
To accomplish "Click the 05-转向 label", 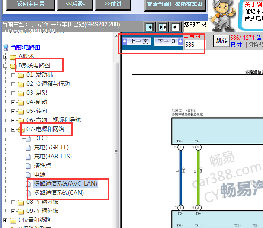I will (37, 111).
